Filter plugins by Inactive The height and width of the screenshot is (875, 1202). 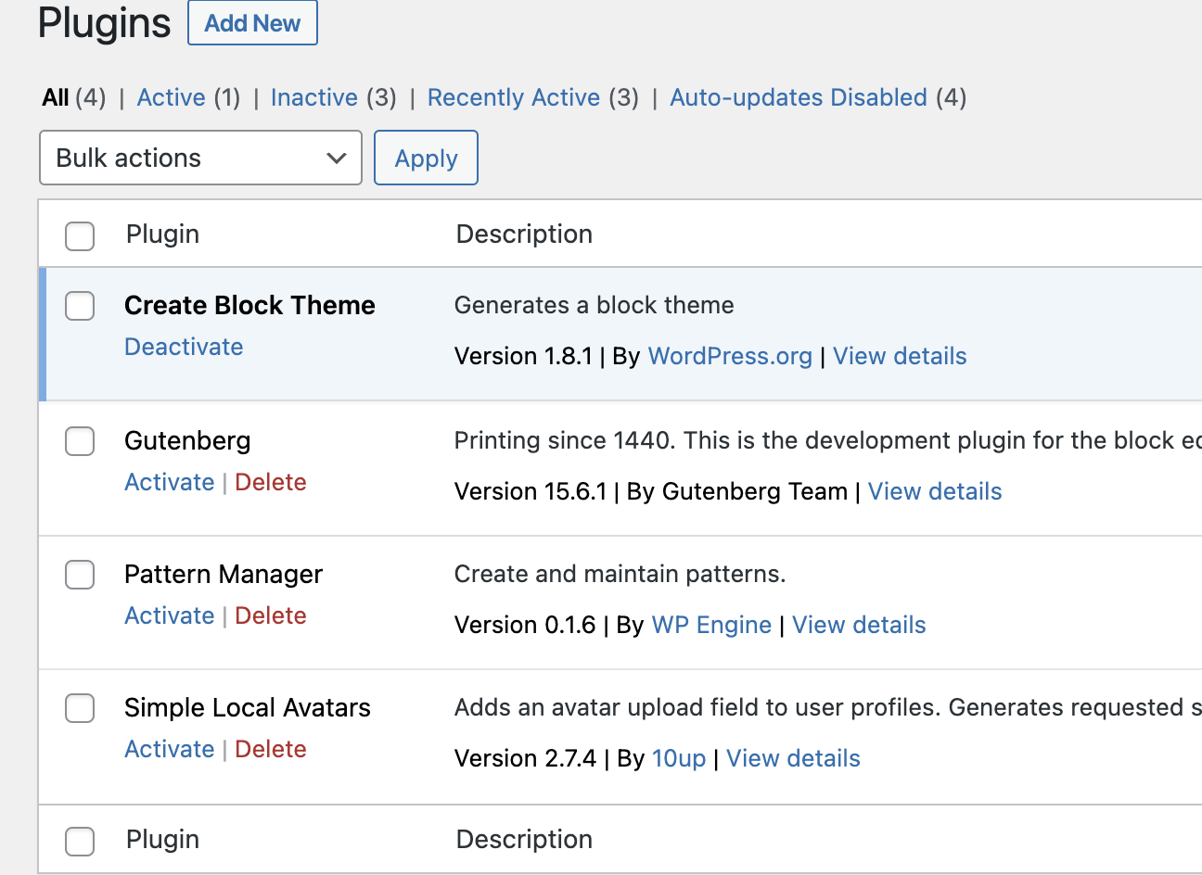coord(313,97)
